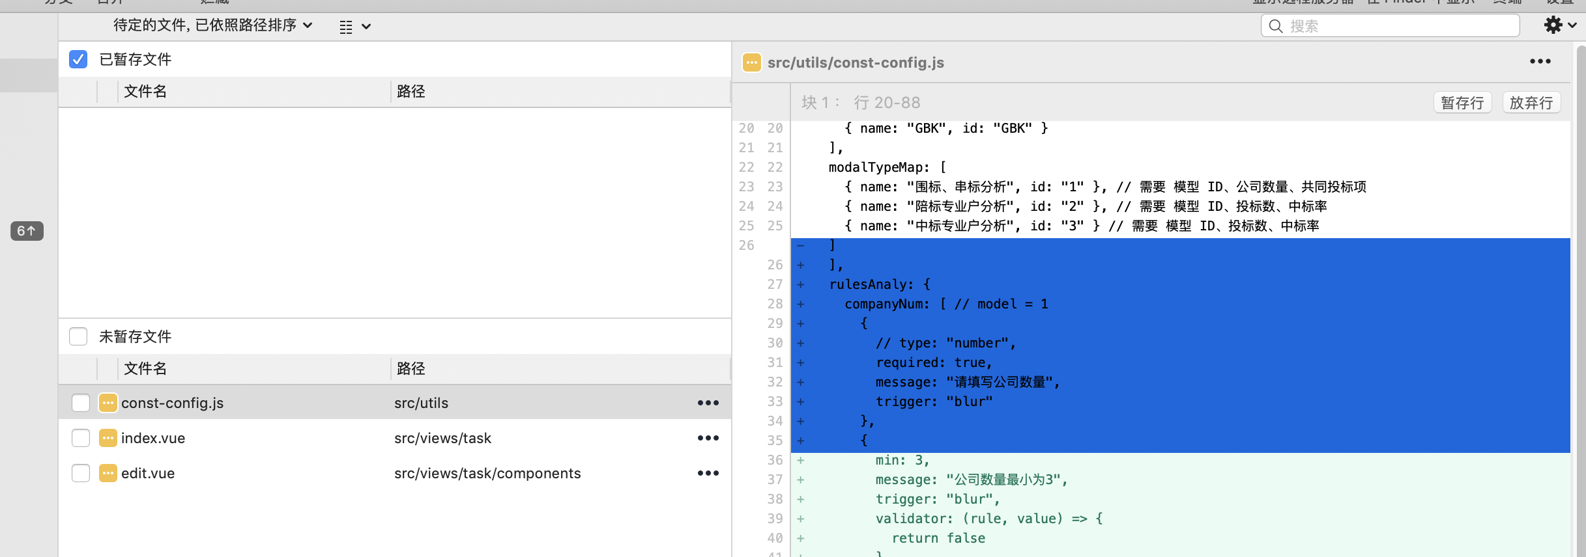Open the diff panel more options ellipsis
The width and height of the screenshot is (1586, 557).
point(1540,61)
